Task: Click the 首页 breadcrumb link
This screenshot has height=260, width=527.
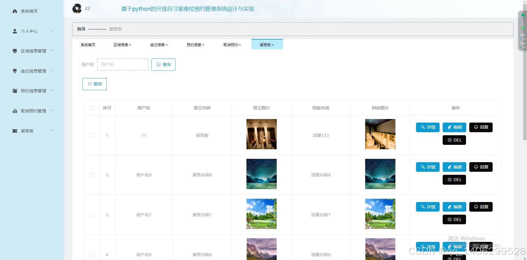Action: tap(81, 29)
